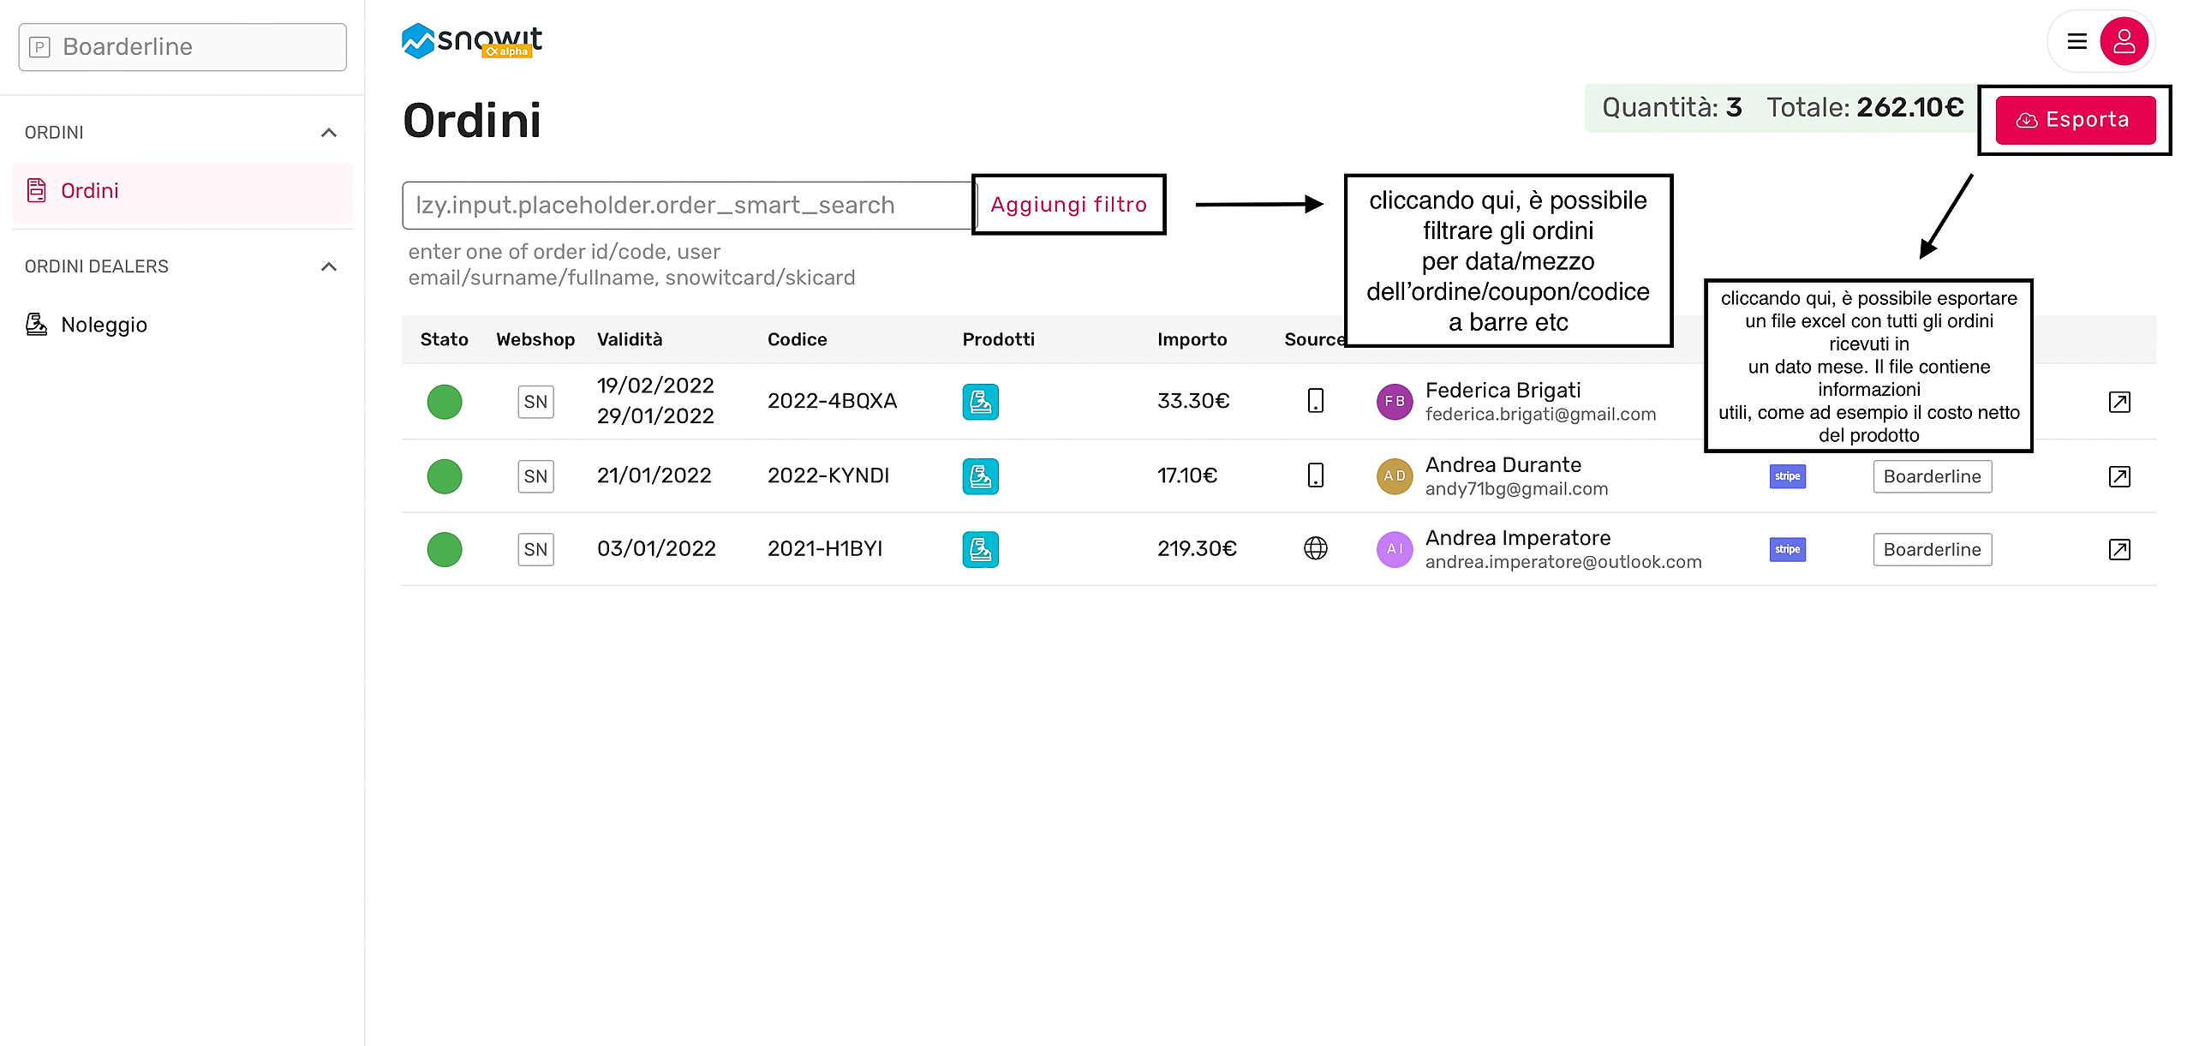Click the mobile source icon for Federica Brigati
This screenshot has height=1046, width=2193.
[1315, 401]
